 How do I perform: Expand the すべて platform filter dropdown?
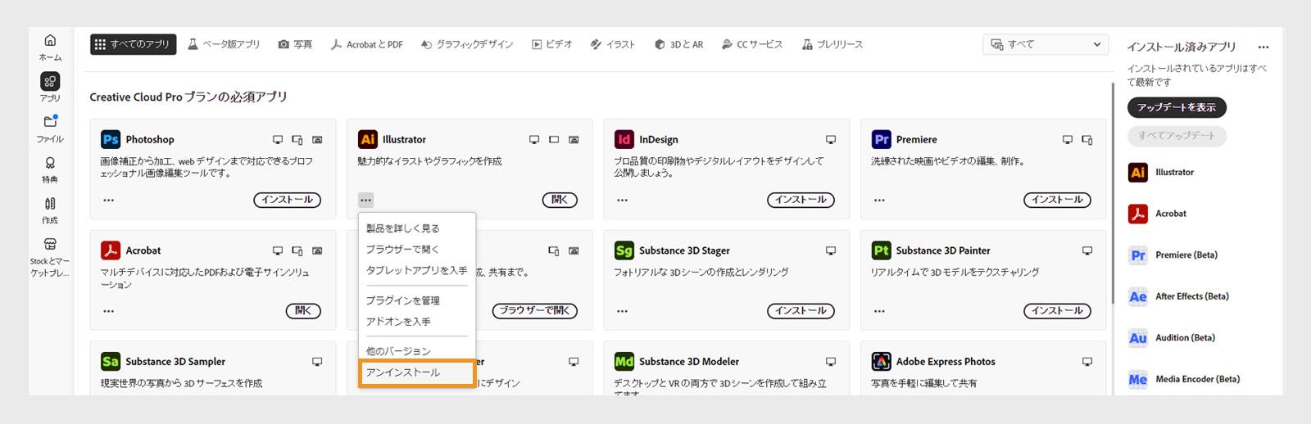coord(1046,44)
